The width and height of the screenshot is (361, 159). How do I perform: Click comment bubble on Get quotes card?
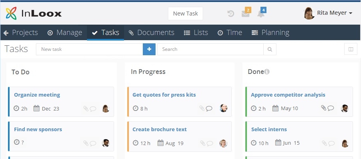209,108
